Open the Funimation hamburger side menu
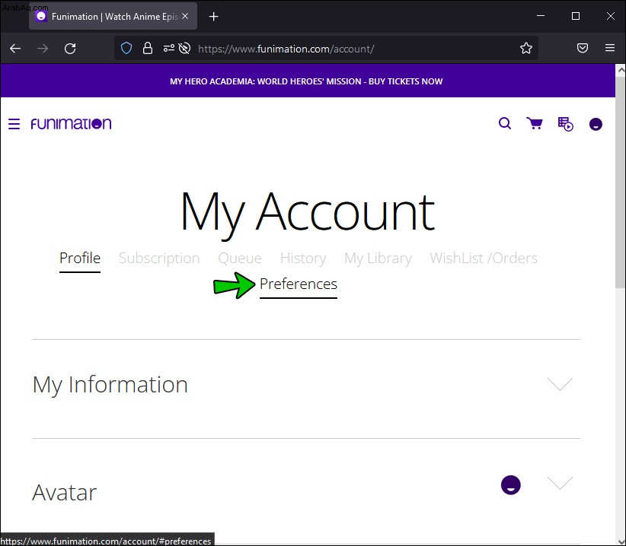626x546 pixels. point(14,124)
